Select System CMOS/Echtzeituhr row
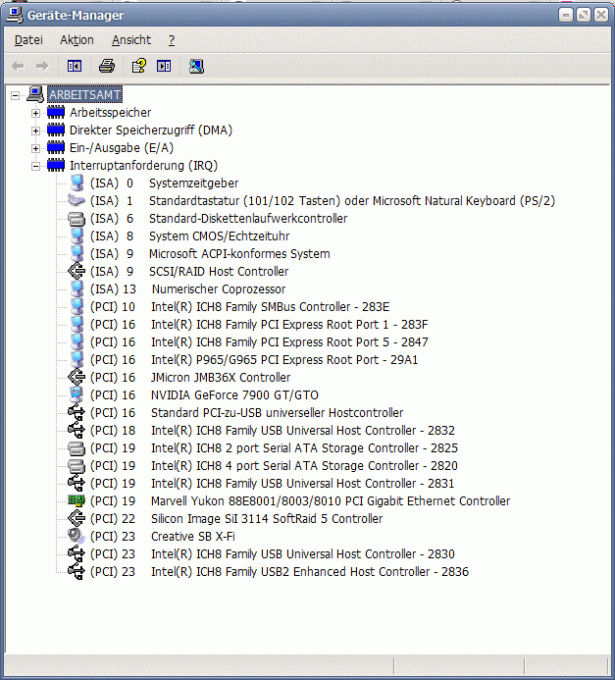615x680 pixels. pos(190,236)
